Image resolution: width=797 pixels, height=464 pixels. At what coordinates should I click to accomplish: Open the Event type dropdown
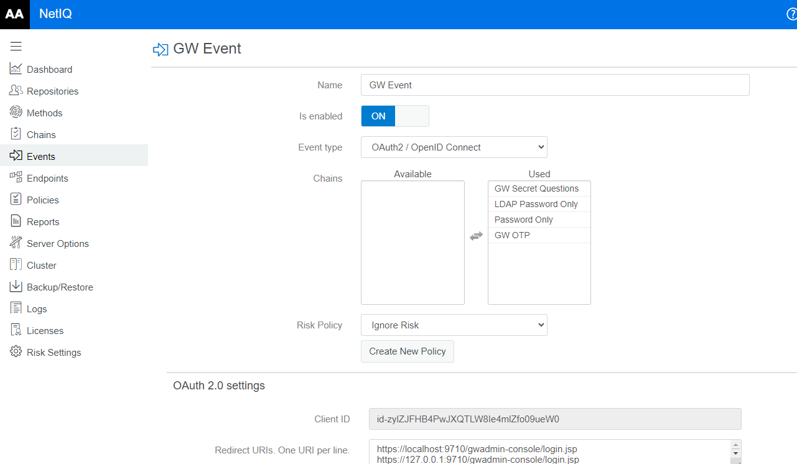454,147
